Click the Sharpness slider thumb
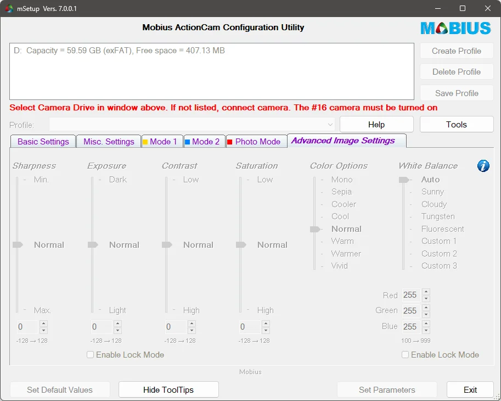Image resolution: width=501 pixels, height=401 pixels. coord(18,245)
